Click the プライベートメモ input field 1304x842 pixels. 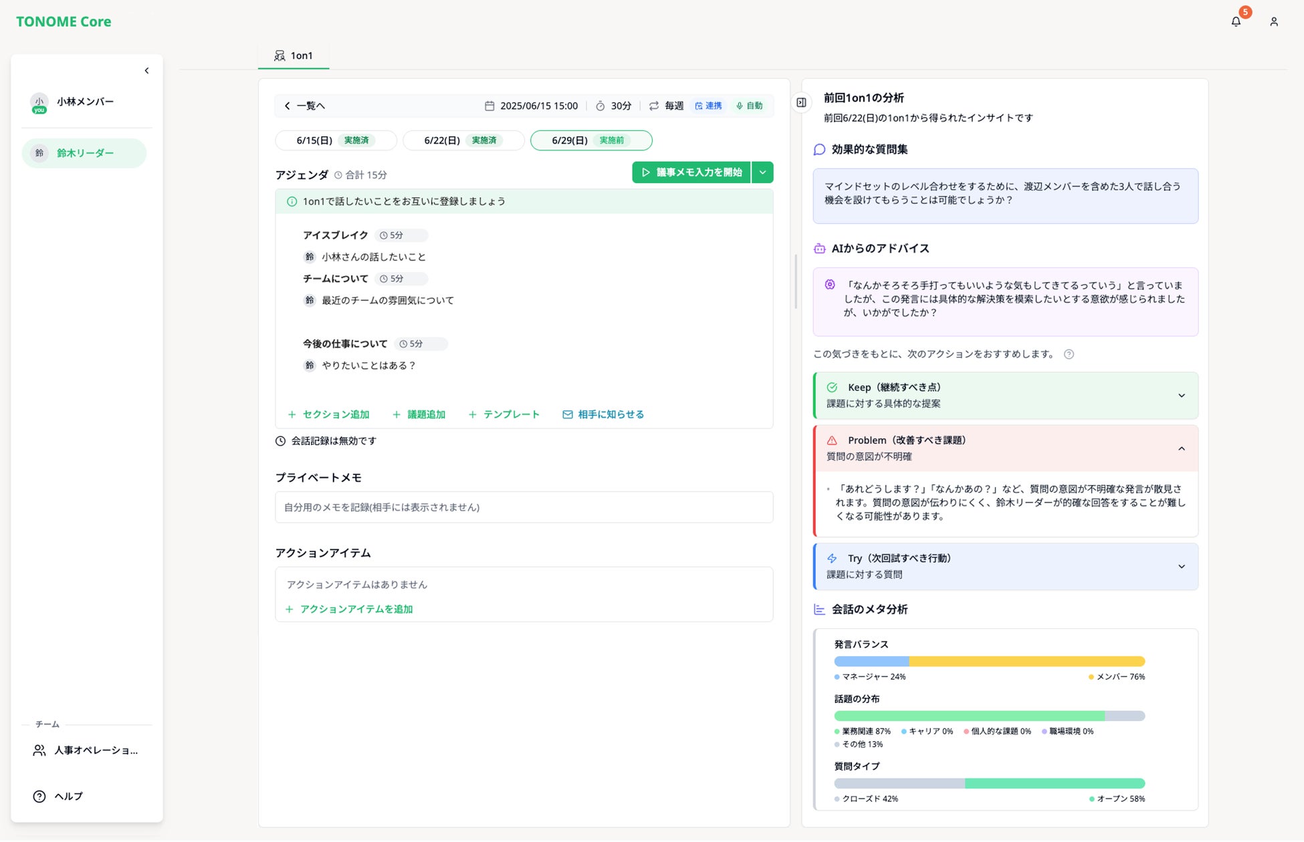(x=524, y=507)
